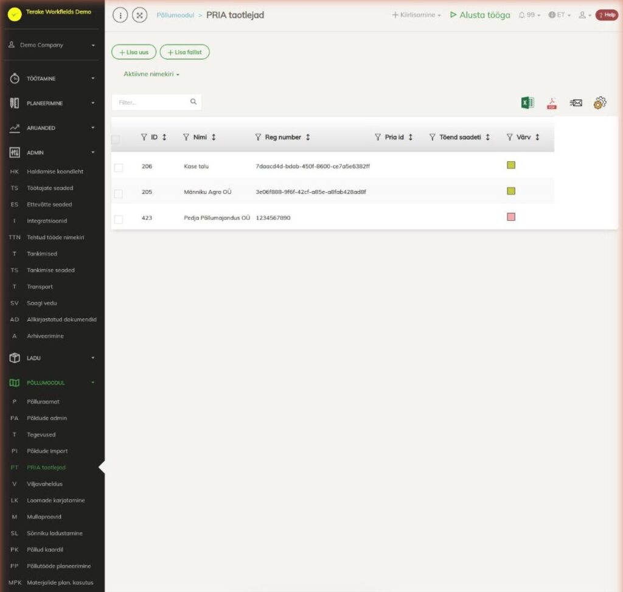The height and width of the screenshot is (592, 623).
Task: Sort by Nimi column arrows
Action: (x=214, y=137)
